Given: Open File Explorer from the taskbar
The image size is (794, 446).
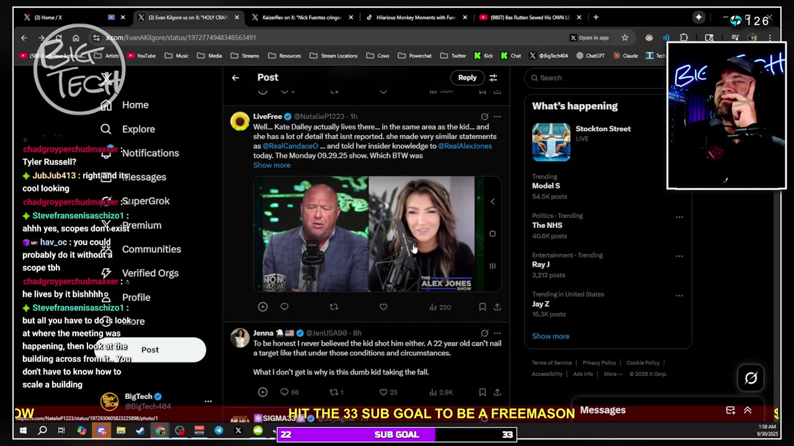Looking at the screenshot, I should [121, 431].
